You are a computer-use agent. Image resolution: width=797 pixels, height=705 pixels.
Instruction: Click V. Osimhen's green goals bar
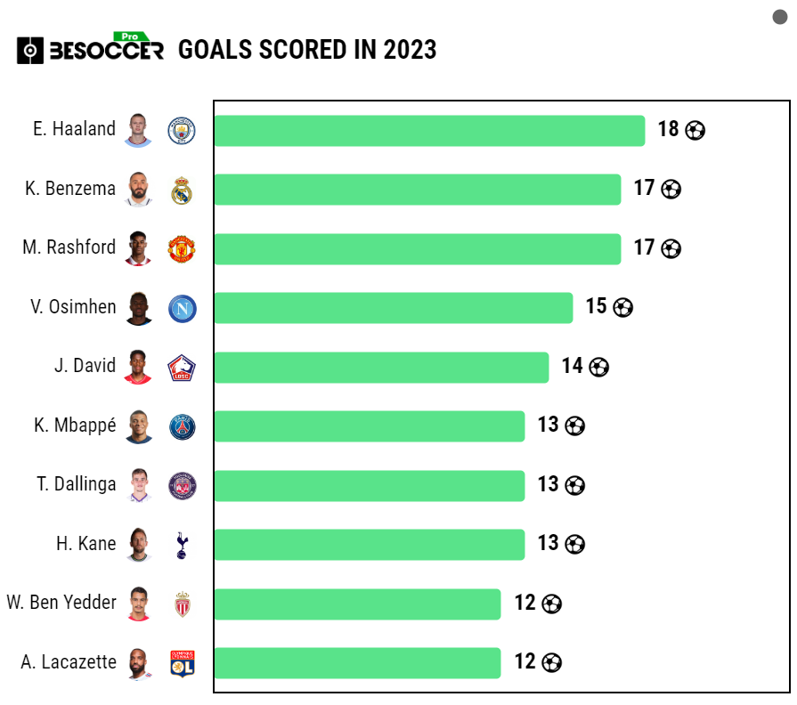coord(393,308)
